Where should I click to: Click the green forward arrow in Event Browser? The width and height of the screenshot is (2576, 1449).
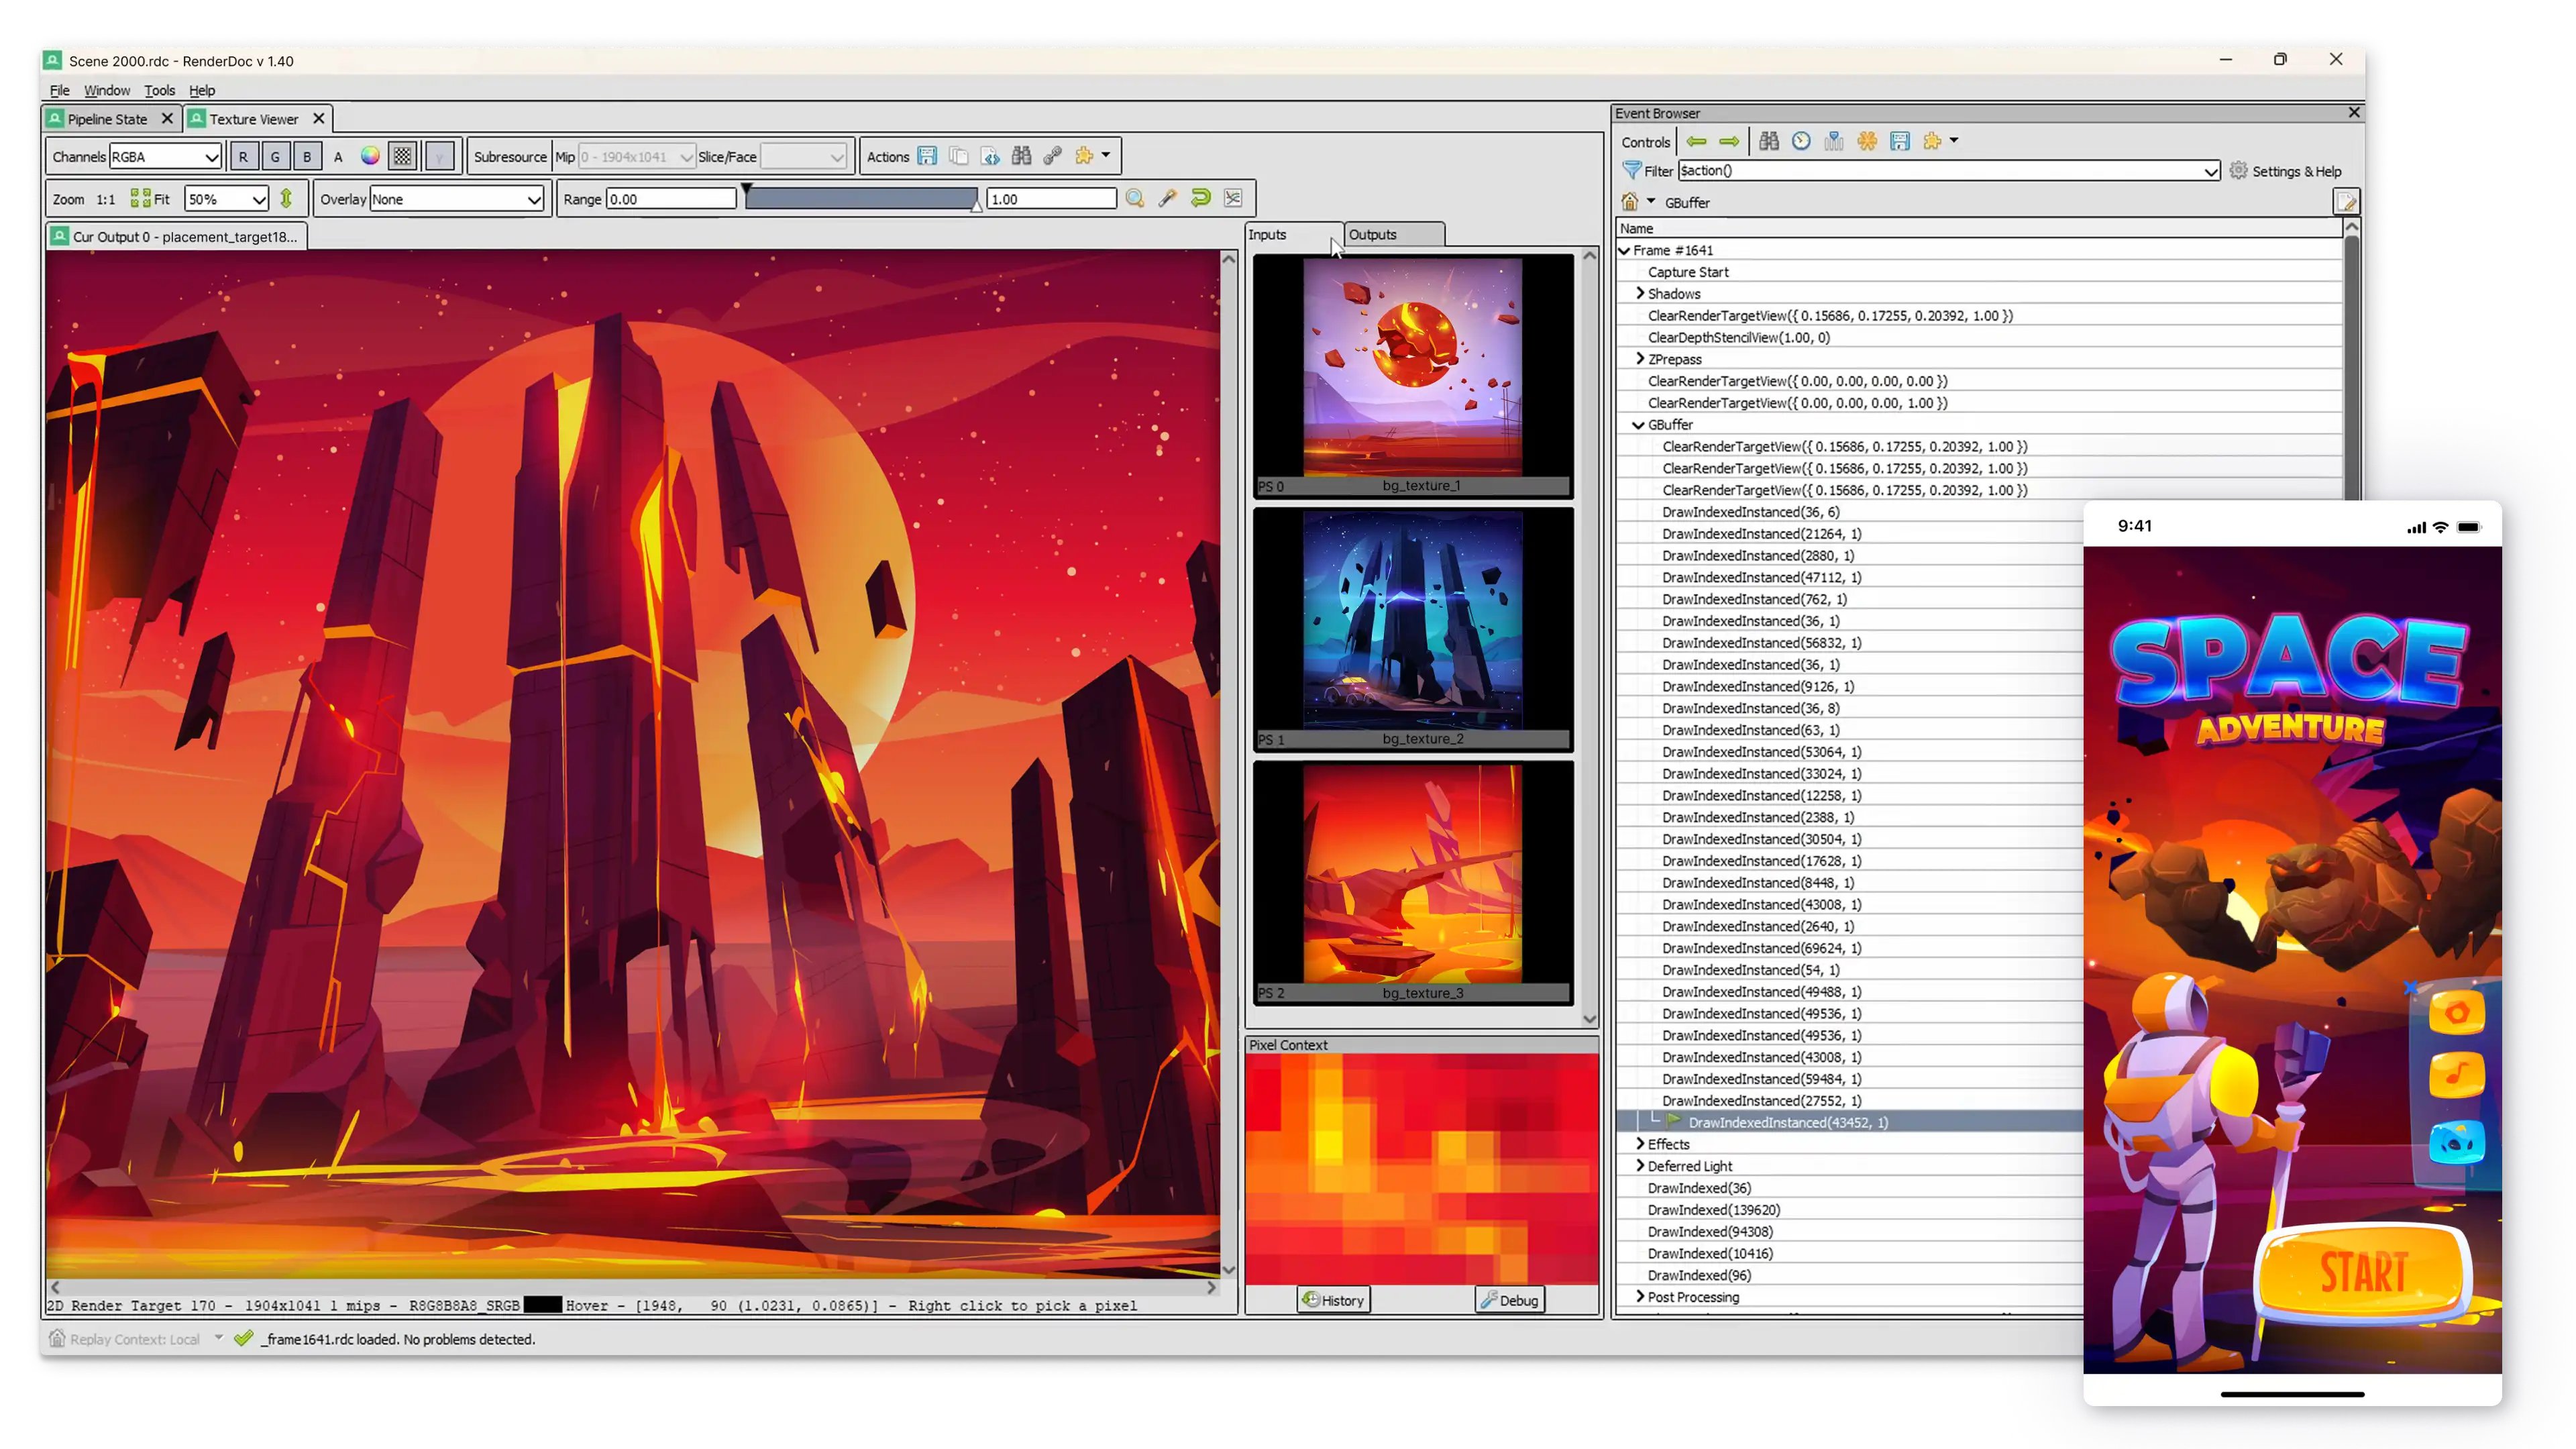pyautogui.click(x=1729, y=141)
